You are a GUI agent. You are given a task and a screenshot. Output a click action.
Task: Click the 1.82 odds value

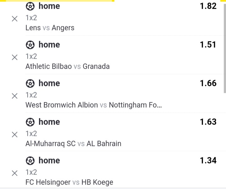click(208, 6)
